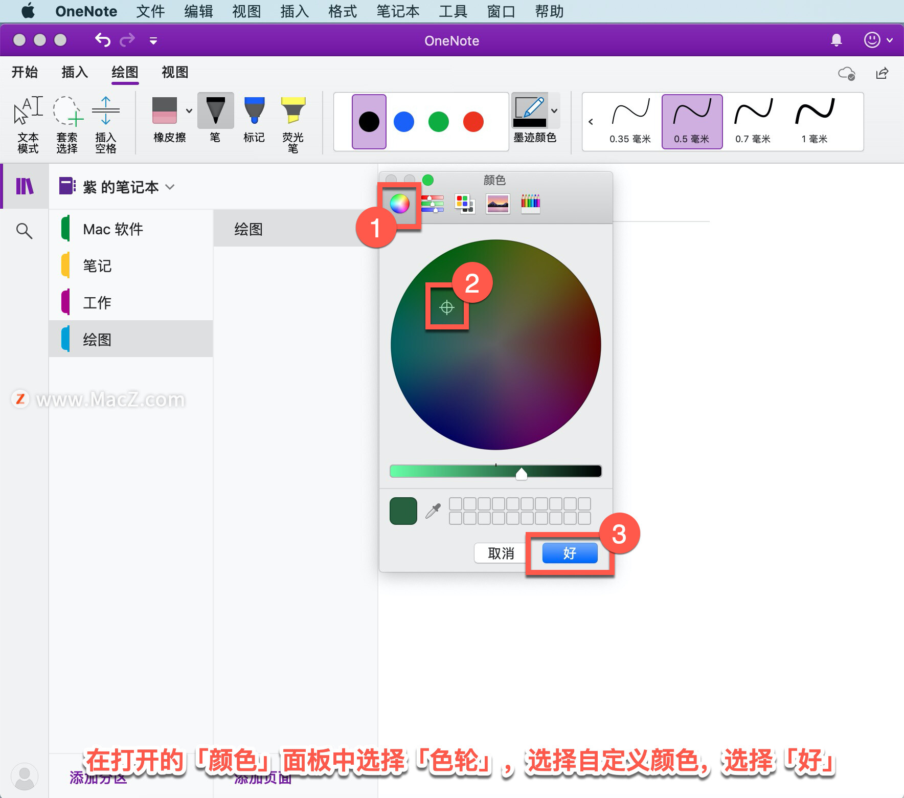Viewport: 904px width, 798px height.
Task: Select the Image Palettes picker tab
Action: (498, 204)
